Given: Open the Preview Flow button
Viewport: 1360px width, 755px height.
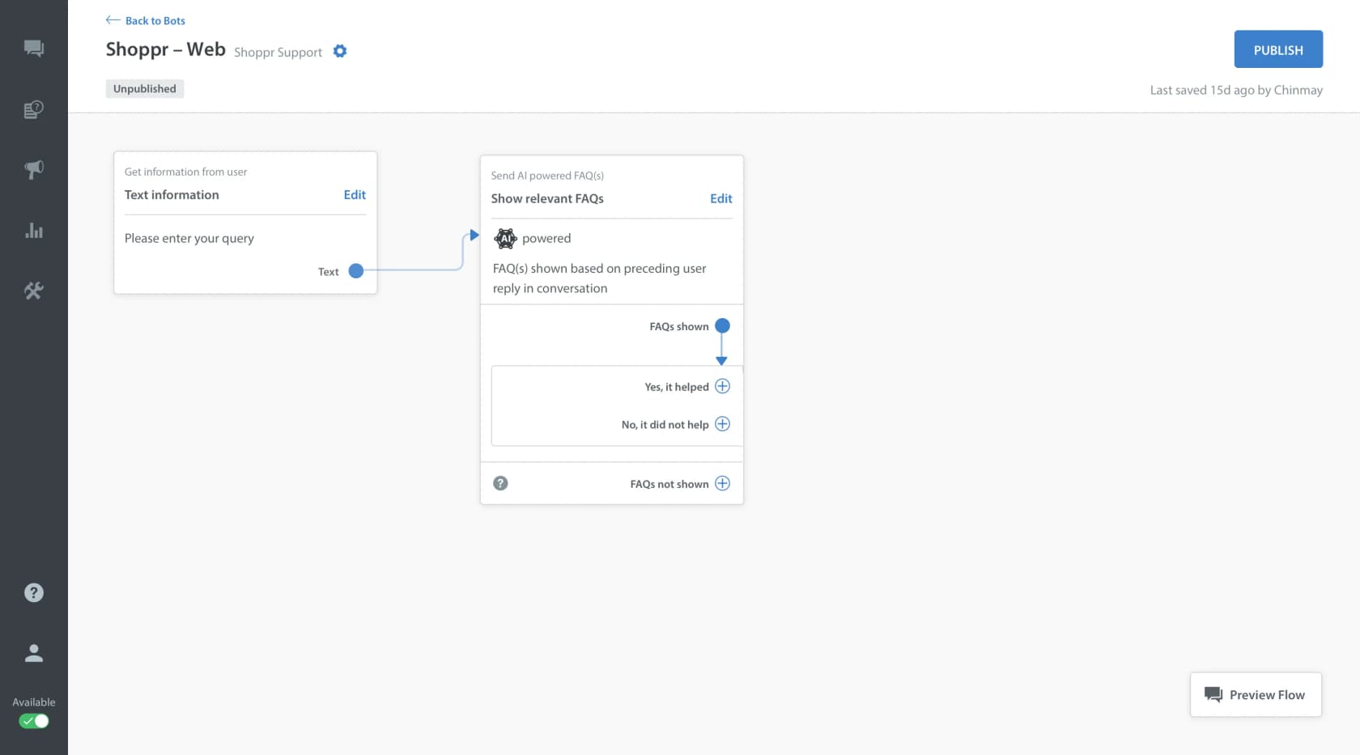Looking at the screenshot, I should pyautogui.click(x=1256, y=694).
